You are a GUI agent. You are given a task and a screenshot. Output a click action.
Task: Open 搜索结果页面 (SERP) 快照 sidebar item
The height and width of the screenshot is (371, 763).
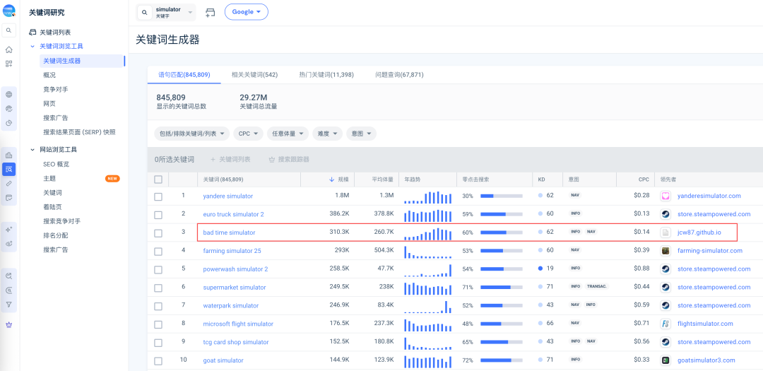tap(79, 132)
